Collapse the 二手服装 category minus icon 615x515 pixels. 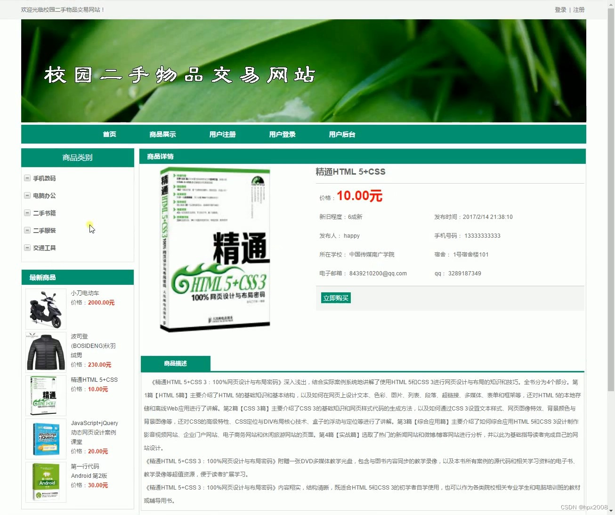pyautogui.click(x=27, y=230)
